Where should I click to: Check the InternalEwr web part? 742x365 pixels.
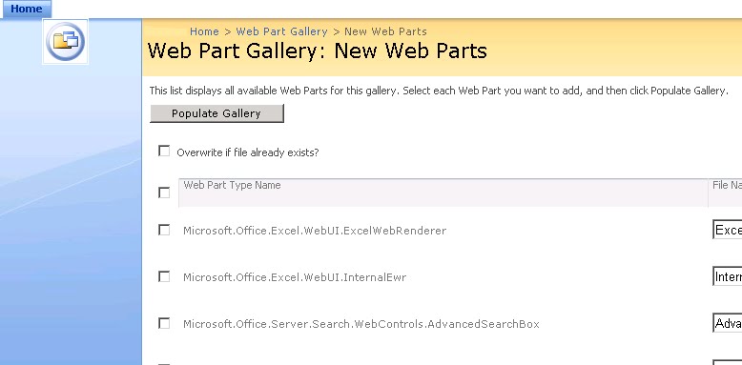[x=164, y=276]
